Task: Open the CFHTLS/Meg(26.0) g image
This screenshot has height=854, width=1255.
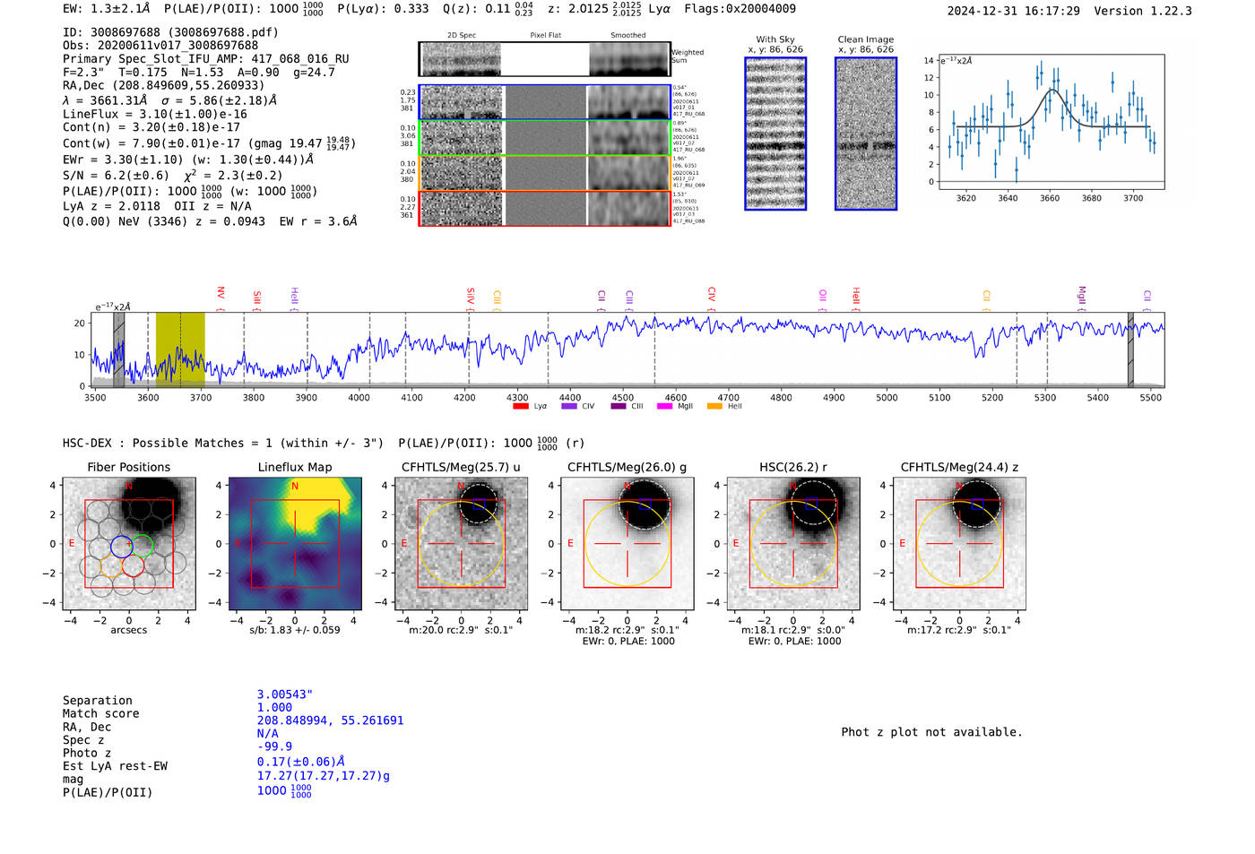Action: point(627,544)
